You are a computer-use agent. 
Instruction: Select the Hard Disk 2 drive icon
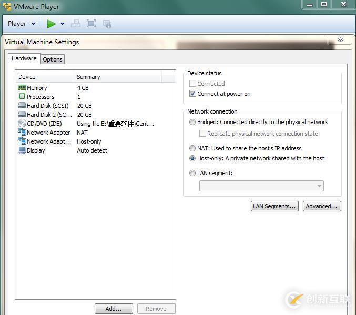(22, 114)
